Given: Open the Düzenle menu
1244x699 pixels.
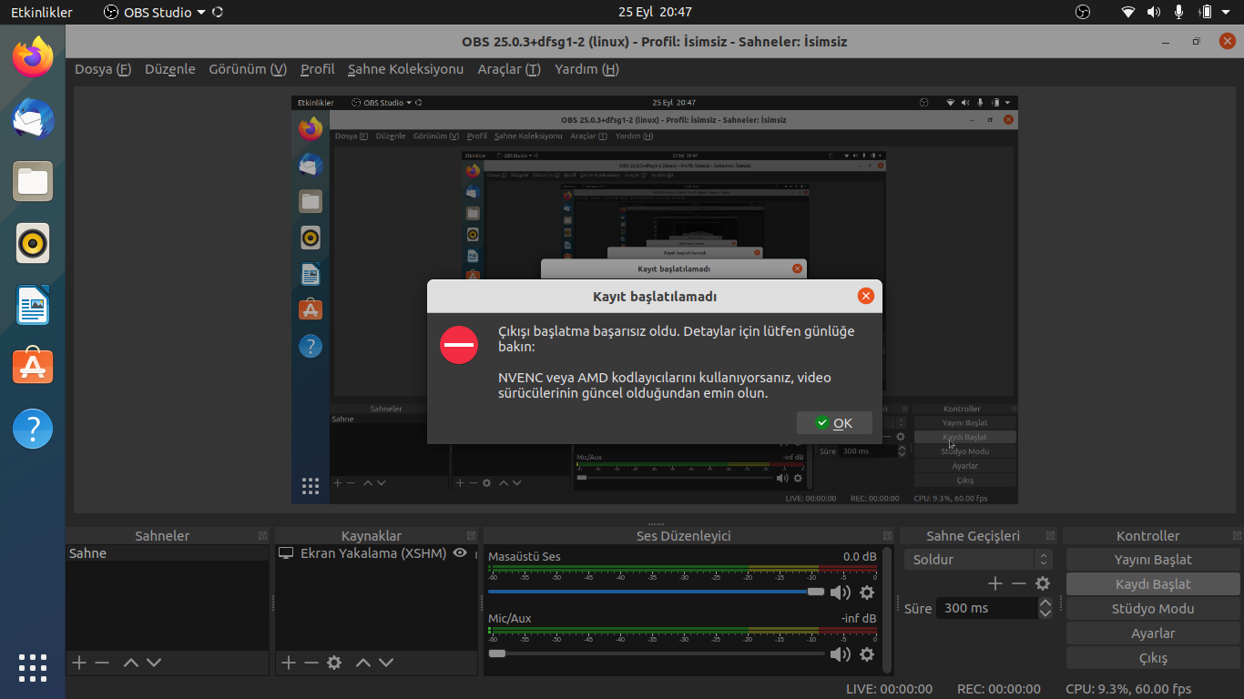Looking at the screenshot, I should tap(170, 69).
